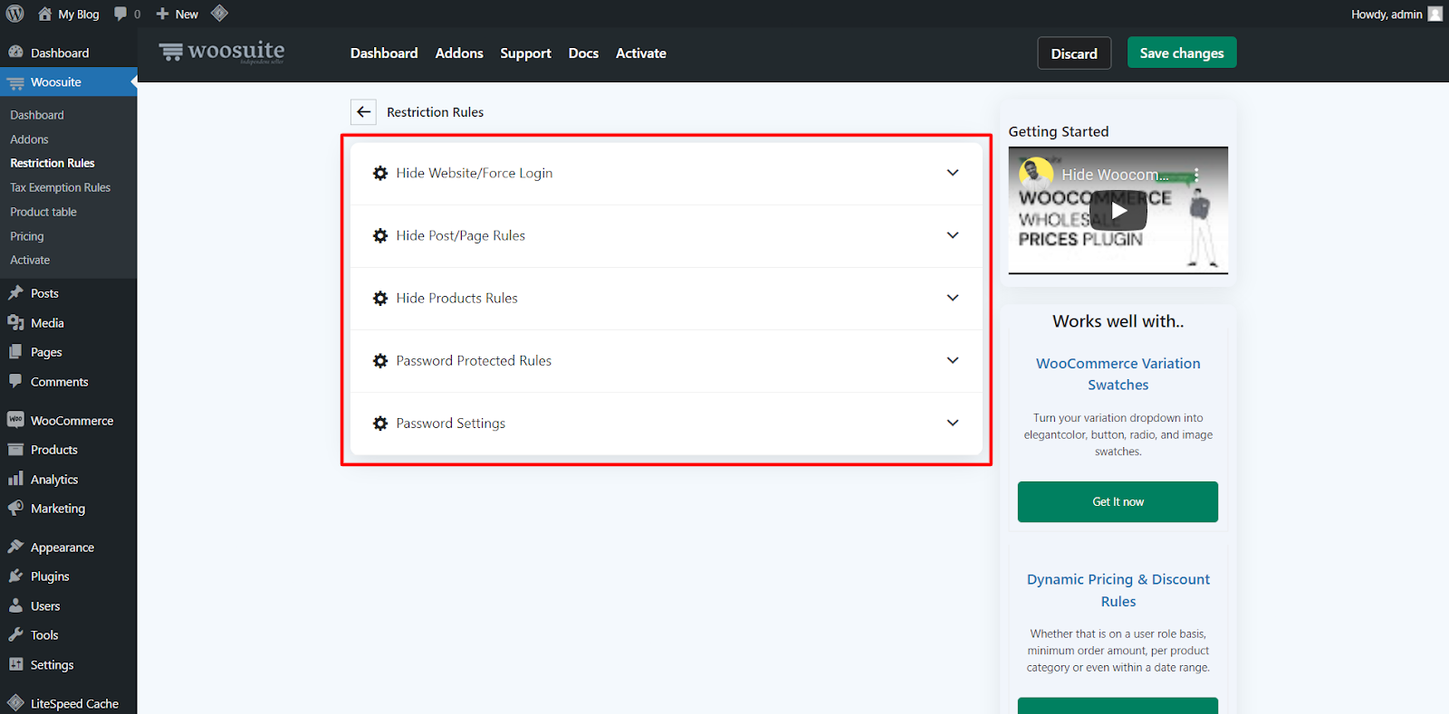Expand Hide Products Rules chevron
1449x714 pixels.
[953, 298]
